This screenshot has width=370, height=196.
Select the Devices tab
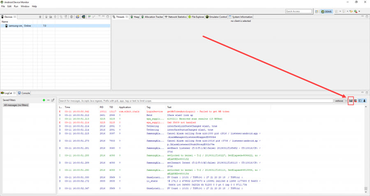(x=8, y=17)
